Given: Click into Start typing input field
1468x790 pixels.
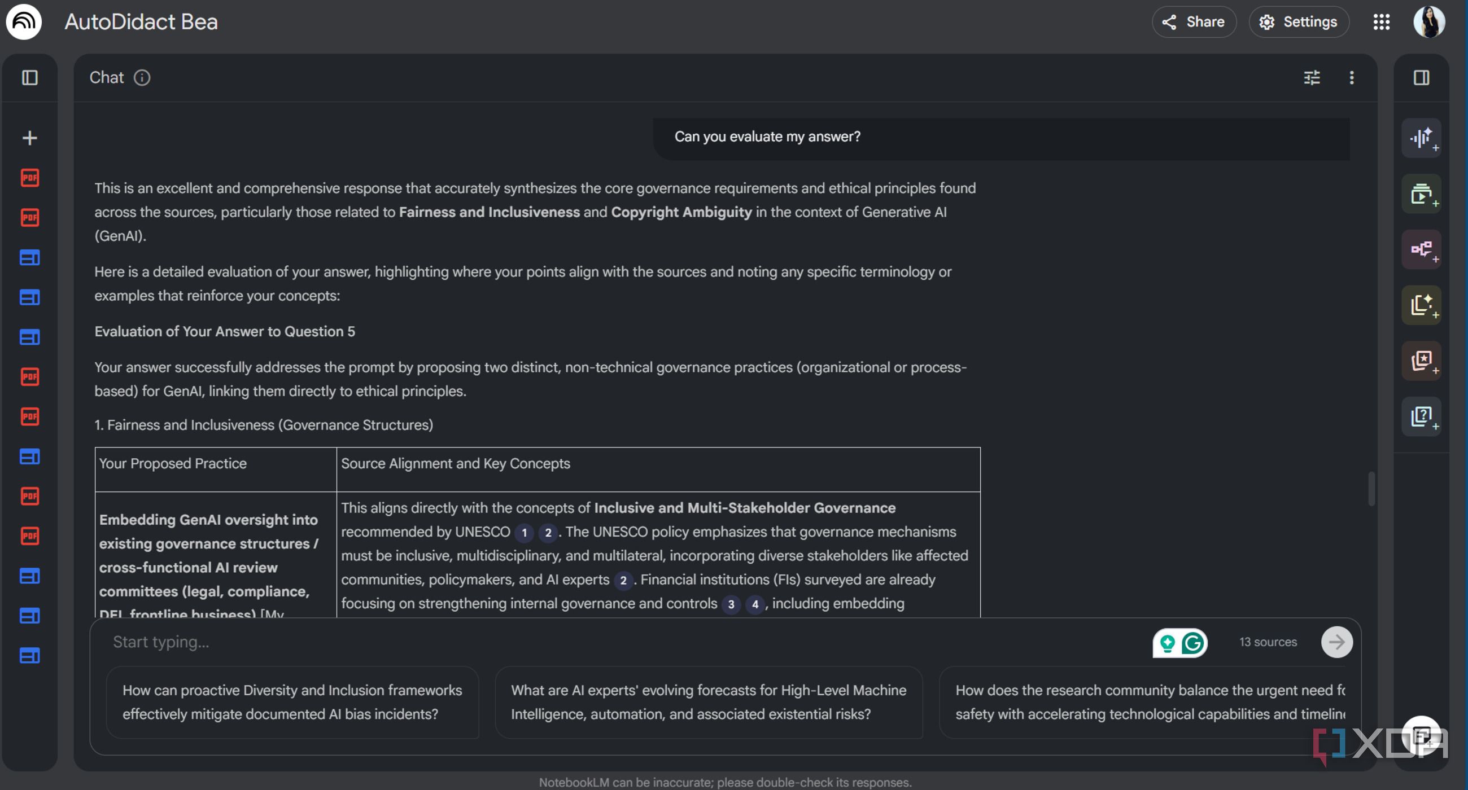Looking at the screenshot, I should tap(627, 642).
